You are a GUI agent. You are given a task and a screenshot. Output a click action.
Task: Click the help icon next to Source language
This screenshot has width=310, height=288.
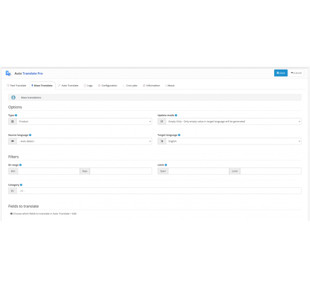click(30, 135)
